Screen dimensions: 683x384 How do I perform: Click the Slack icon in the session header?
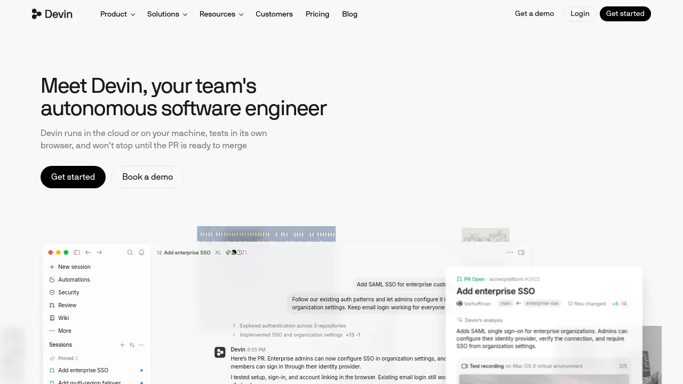(228, 252)
